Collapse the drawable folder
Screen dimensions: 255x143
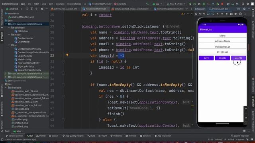(6, 87)
